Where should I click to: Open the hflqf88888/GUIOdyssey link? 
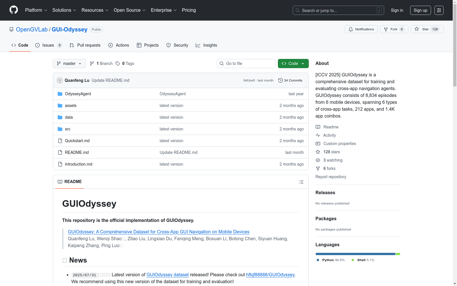coord(270,275)
